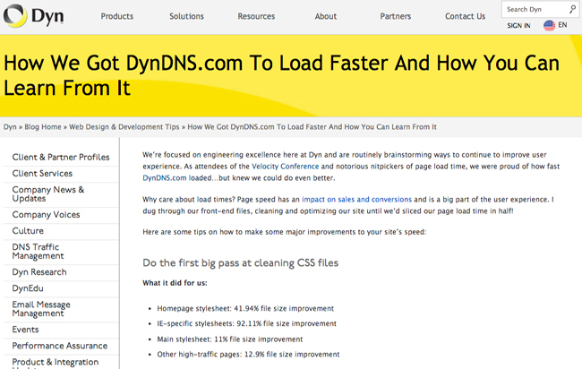Viewport: 582px width, 369px height.
Task: Go to the Contact Us page
Action: tap(465, 16)
